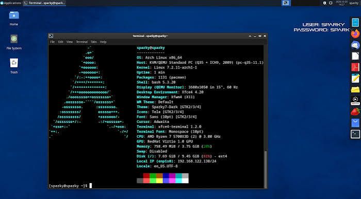The width and height of the screenshot is (361, 199).
Task: Click the 'Memory: 758.49 MiB / 3.75 GiB' line
Action: click(x=174, y=147)
